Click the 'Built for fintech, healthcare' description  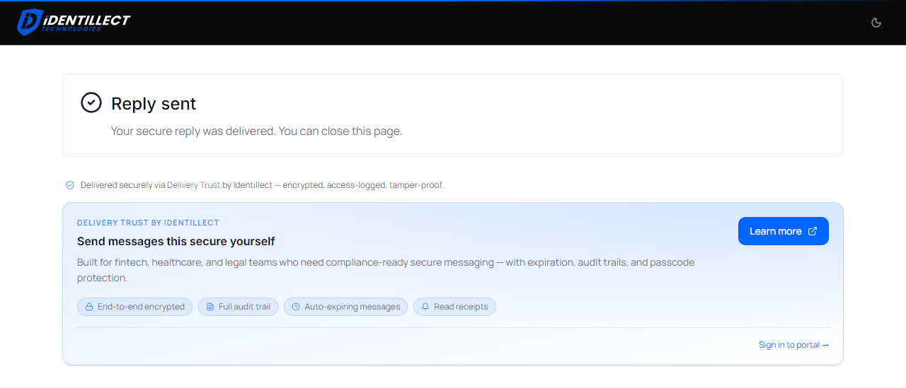[386, 270]
